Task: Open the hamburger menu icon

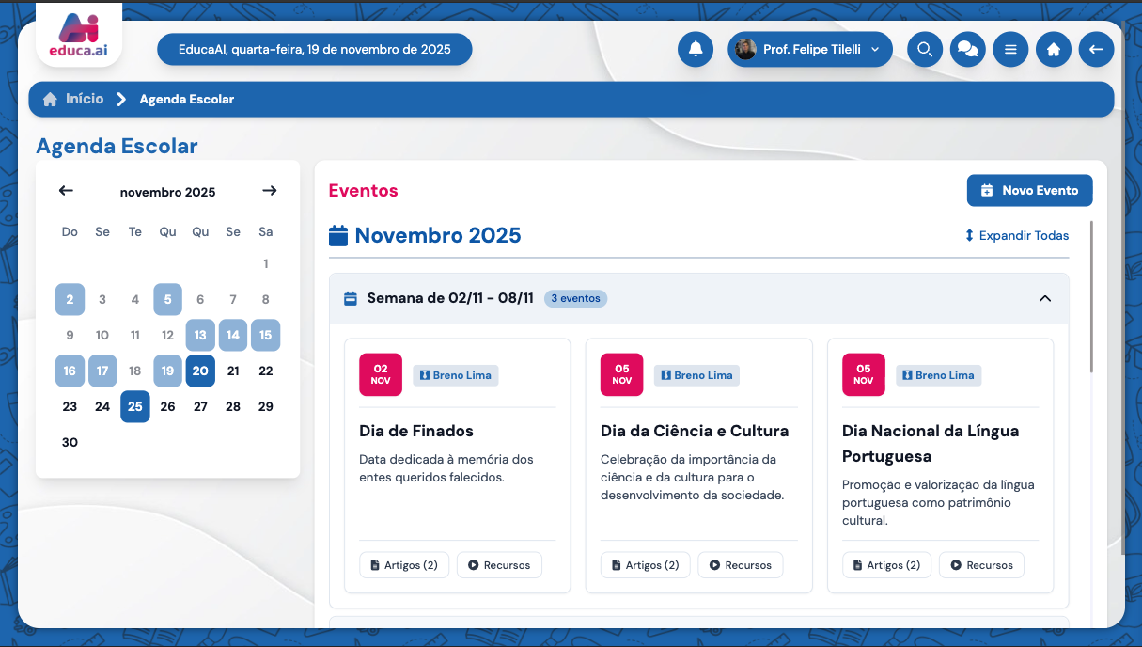Action: 1010,49
